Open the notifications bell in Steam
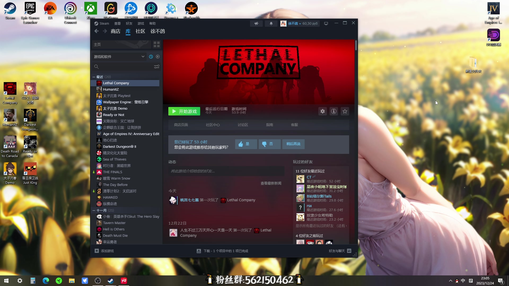Screen dimensions: 509x286 [271, 24]
